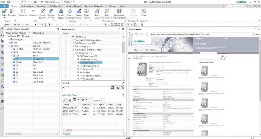This screenshot has height=139, width=261.
Task: Open the Cabinet Design tab
Action: [x=74, y=6]
